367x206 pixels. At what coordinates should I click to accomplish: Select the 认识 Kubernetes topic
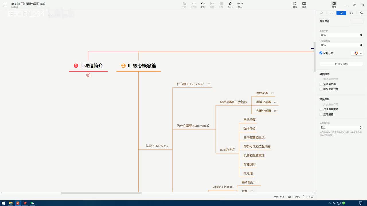[x=157, y=146]
